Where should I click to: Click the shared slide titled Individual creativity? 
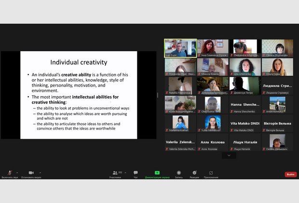(78, 95)
